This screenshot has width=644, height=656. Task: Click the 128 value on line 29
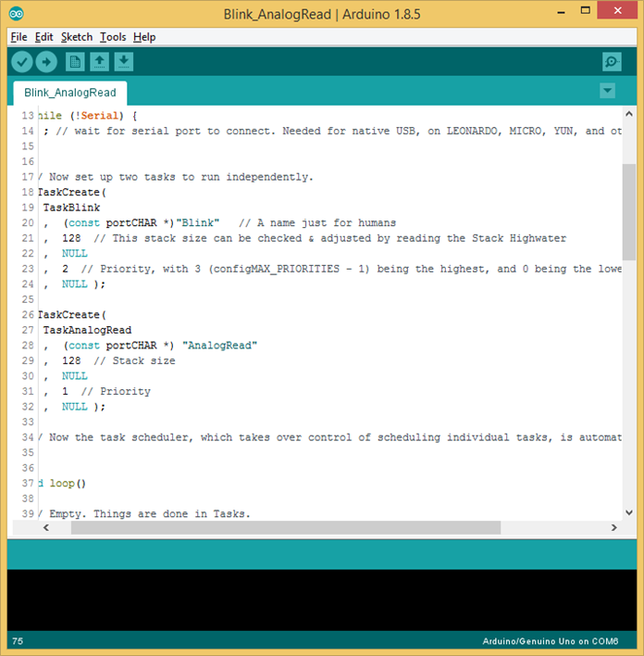point(71,360)
